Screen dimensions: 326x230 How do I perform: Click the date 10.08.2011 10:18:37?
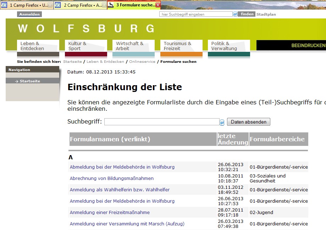(x=230, y=179)
